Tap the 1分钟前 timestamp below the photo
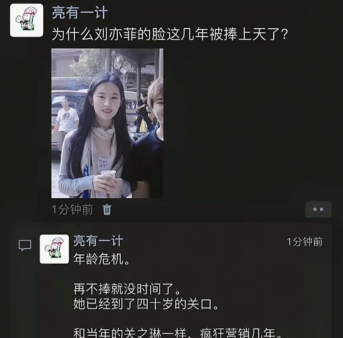This screenshot has width=343, height=338. tap(72, 209)
